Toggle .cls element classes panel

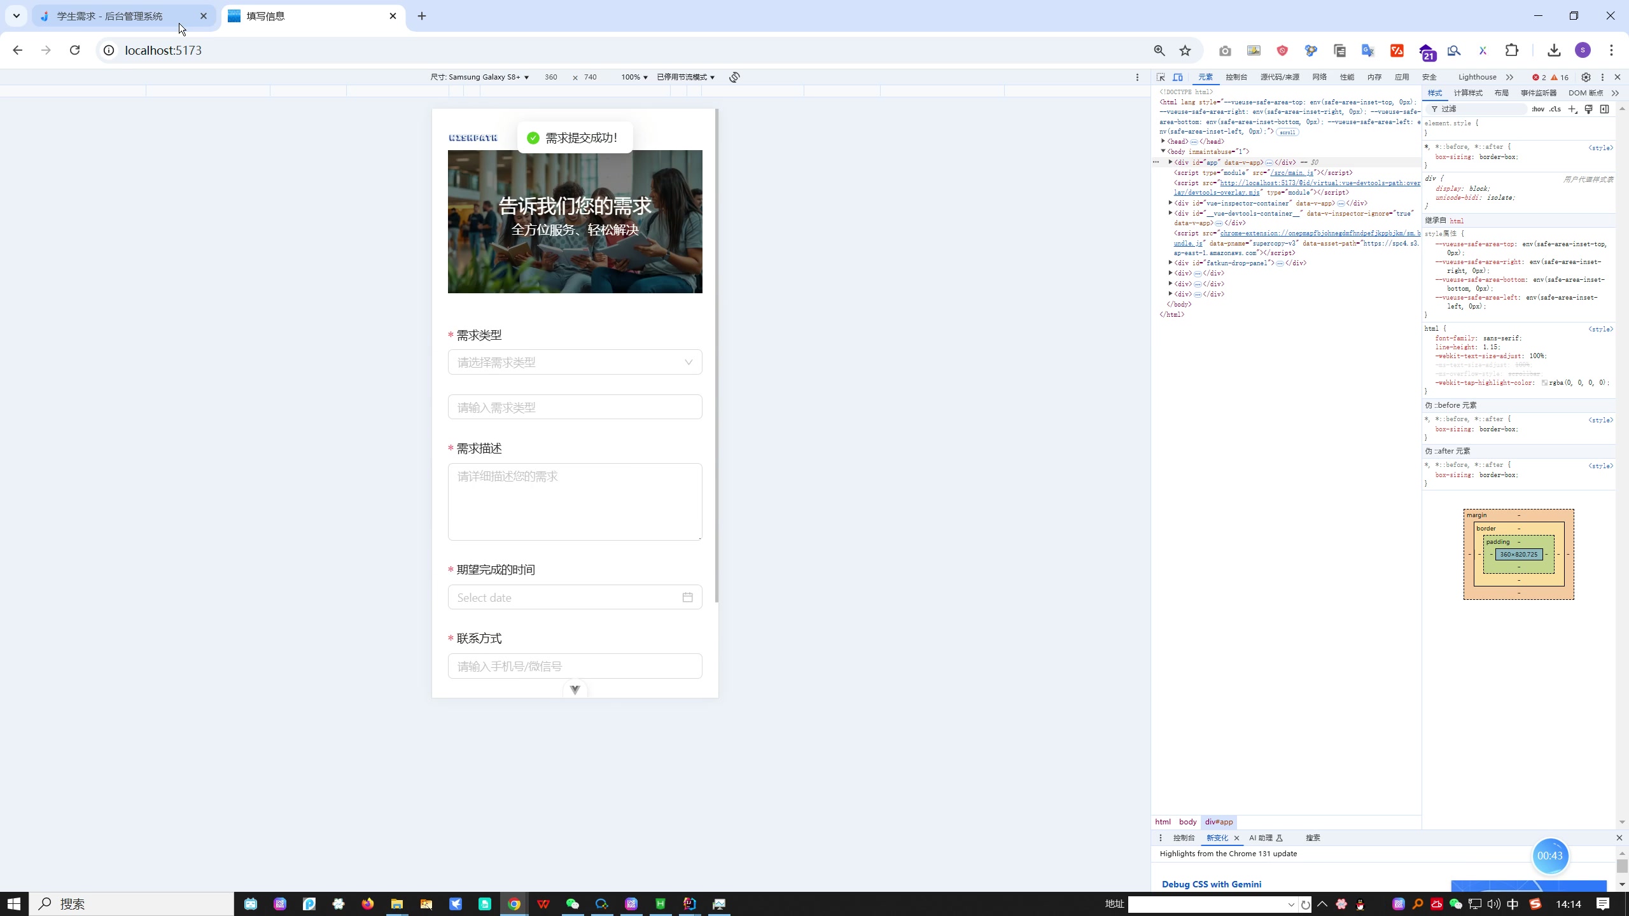[x=1555, y=109]
